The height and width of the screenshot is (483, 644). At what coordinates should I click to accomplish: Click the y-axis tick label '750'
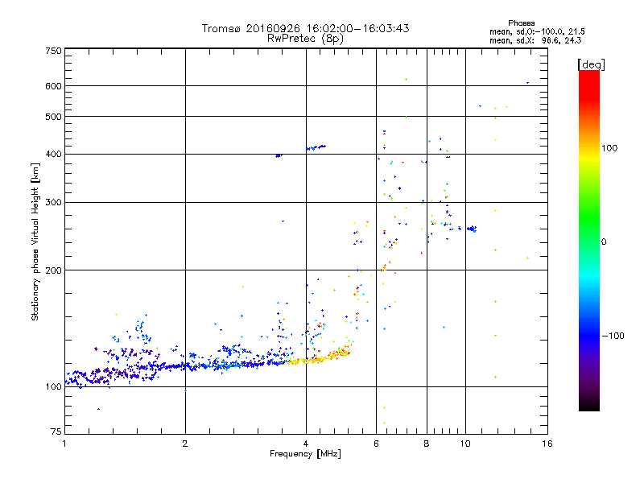tap(53, 51)
